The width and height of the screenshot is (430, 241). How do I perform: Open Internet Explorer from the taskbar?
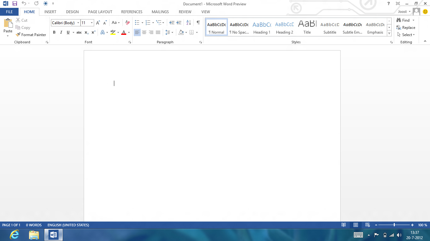[14, 234]
